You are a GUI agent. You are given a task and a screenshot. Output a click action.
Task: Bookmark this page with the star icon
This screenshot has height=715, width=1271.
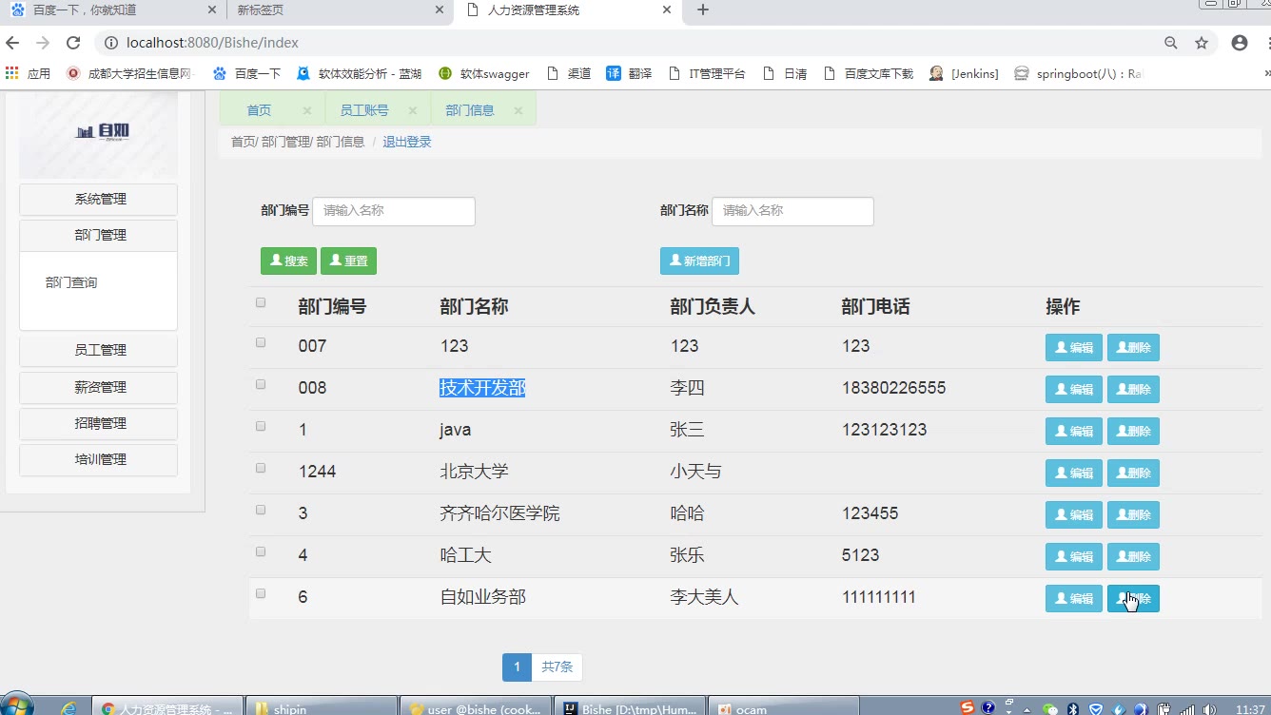point(1202,43)
